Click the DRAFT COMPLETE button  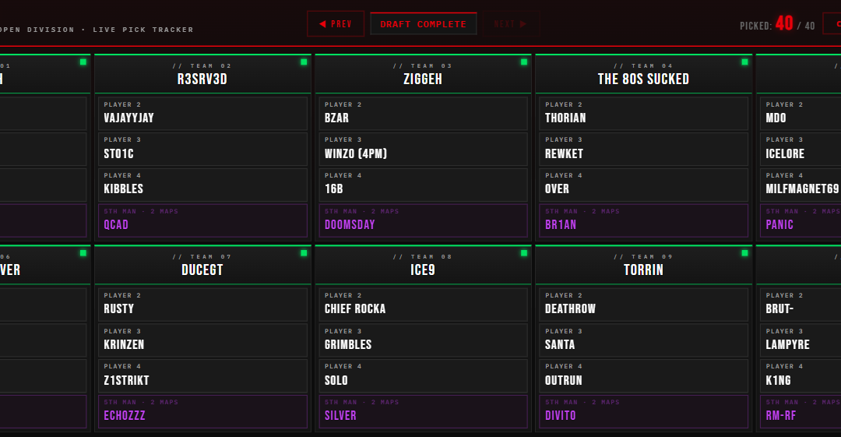(x=423, y=24)
